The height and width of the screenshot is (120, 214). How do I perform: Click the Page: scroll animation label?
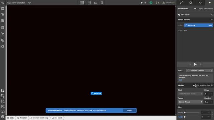16,3
